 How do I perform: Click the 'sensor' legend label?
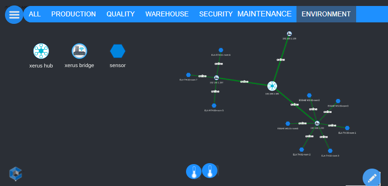117,66
